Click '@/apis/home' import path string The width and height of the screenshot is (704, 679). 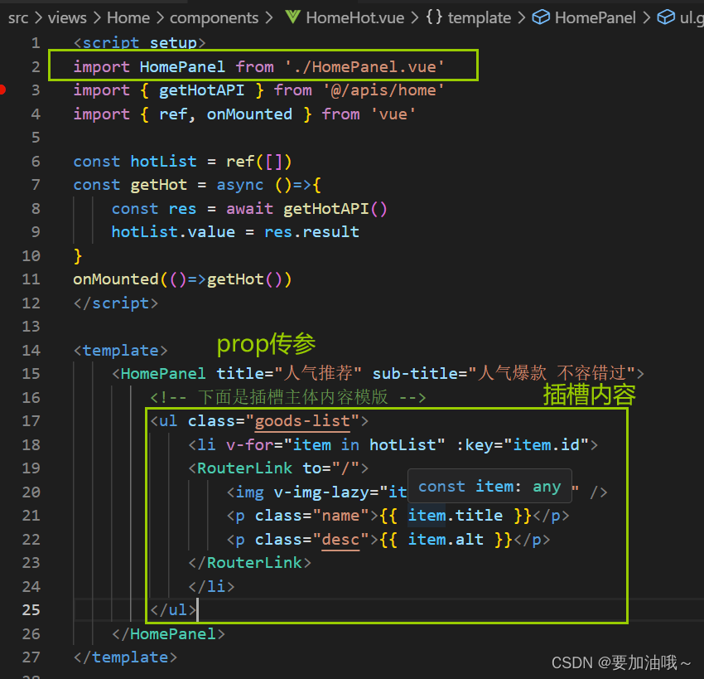(x=383, y=90)
